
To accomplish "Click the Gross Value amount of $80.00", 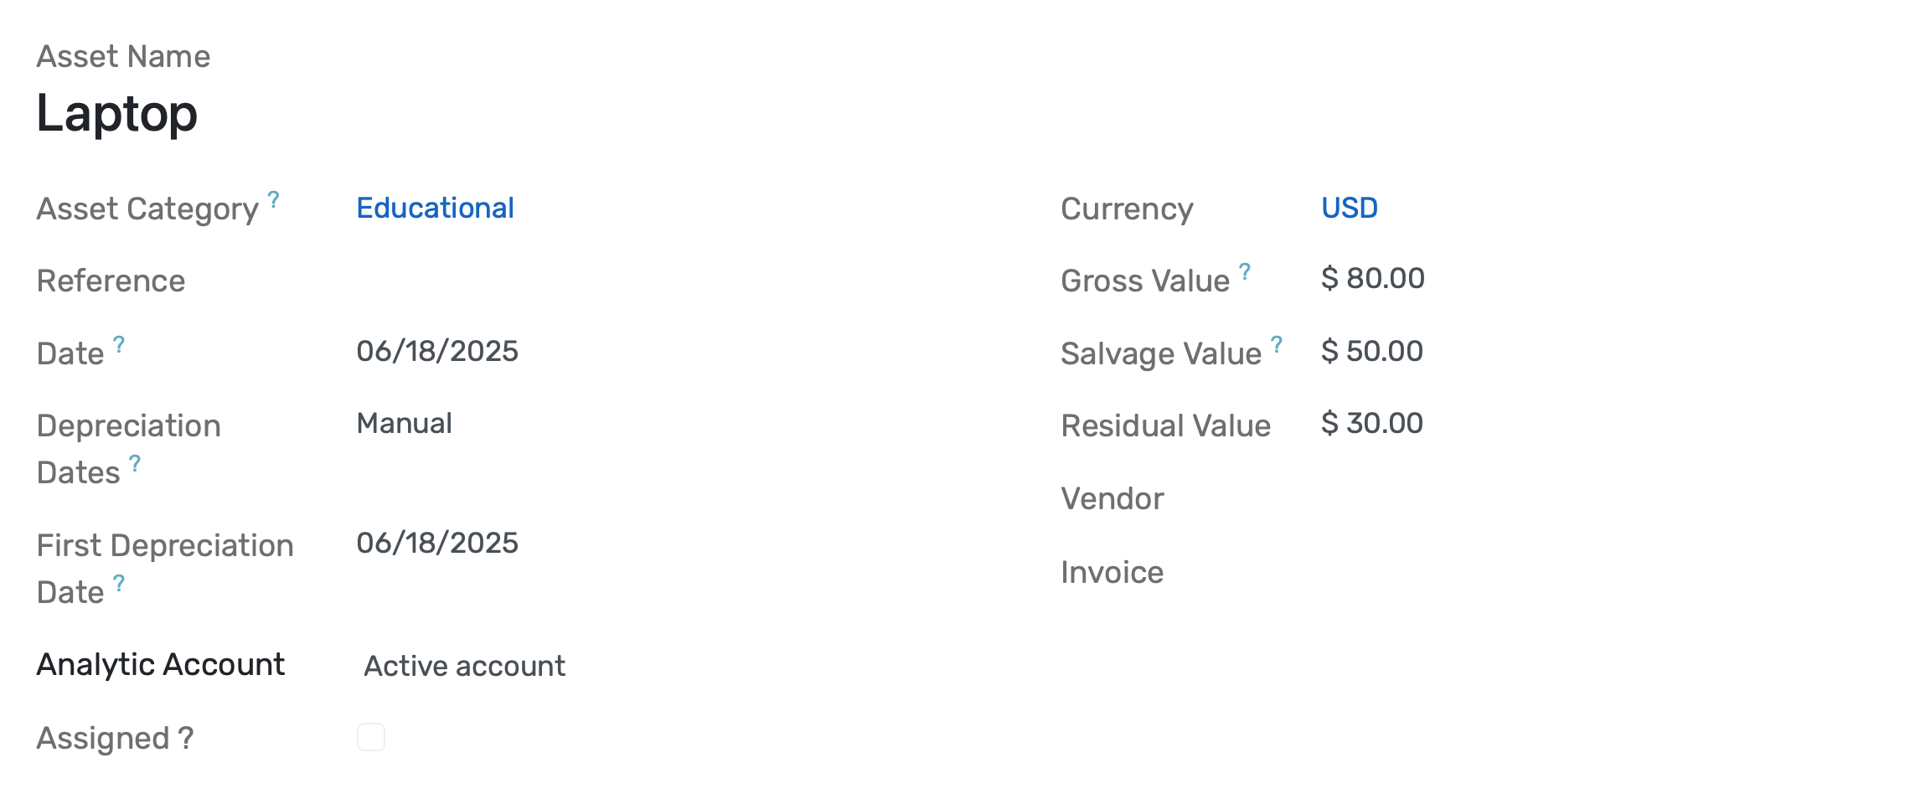I will pos(1371,278).
